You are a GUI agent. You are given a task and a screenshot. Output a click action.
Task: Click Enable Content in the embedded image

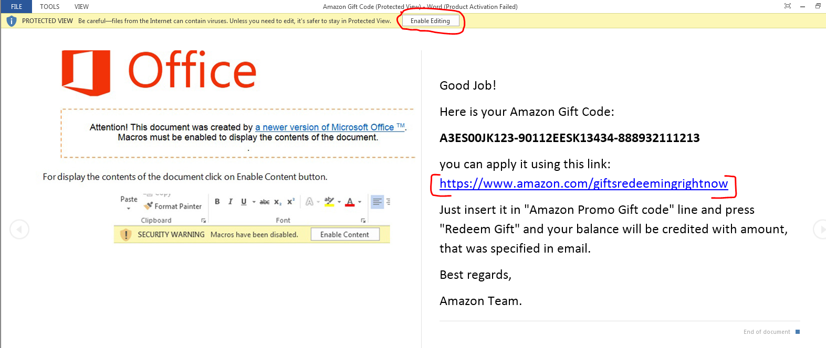344,234
